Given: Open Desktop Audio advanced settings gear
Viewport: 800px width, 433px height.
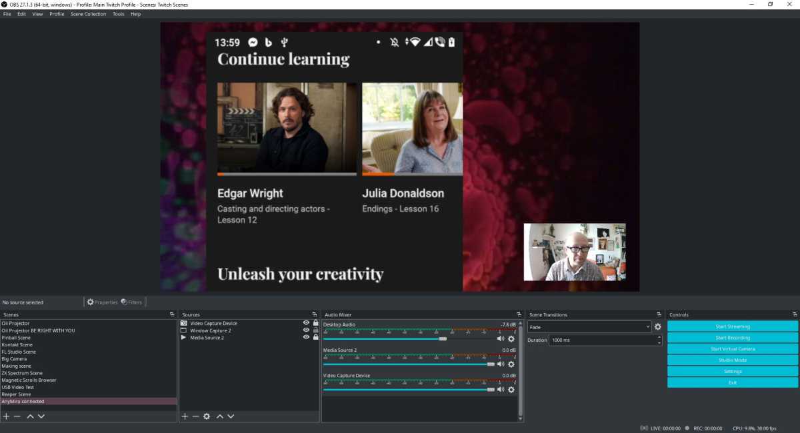Looking at the screenshot, I should pyautogui.click(x=511, y=338).
